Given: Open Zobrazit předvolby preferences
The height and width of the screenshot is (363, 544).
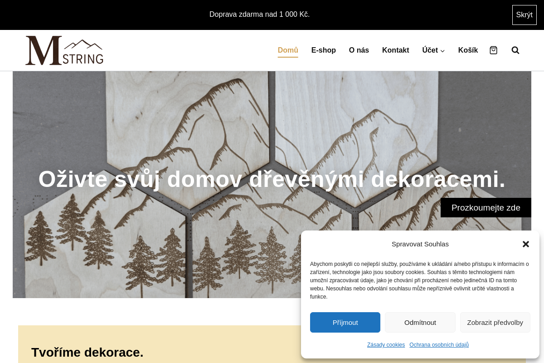Looking at the screenshot, I should 495,322.
